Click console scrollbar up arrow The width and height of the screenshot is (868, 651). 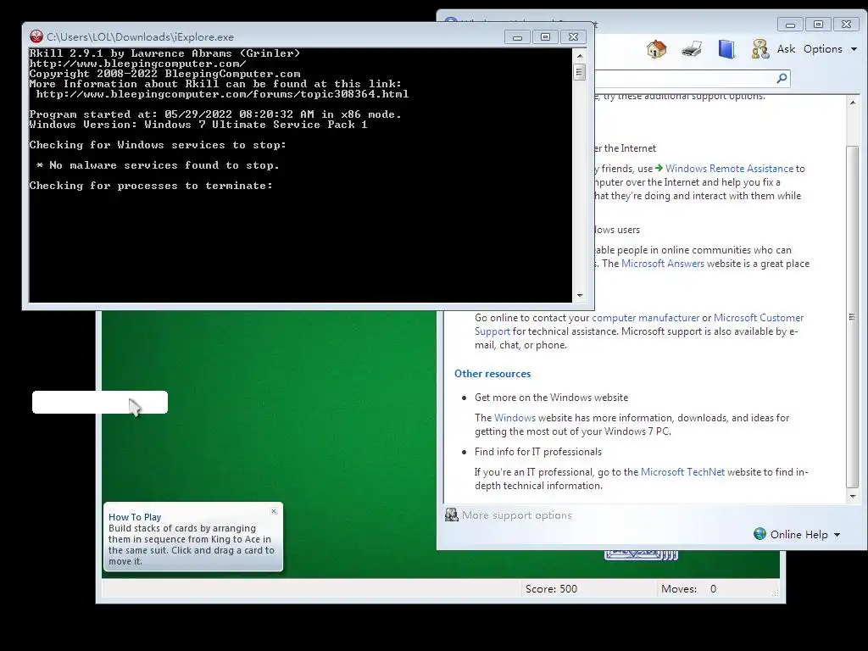[x=580, y=56]
